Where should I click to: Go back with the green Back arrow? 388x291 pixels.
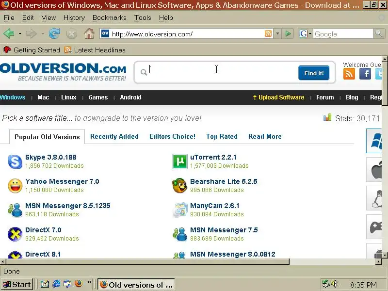pyautogui.click(x=9, y=33)
